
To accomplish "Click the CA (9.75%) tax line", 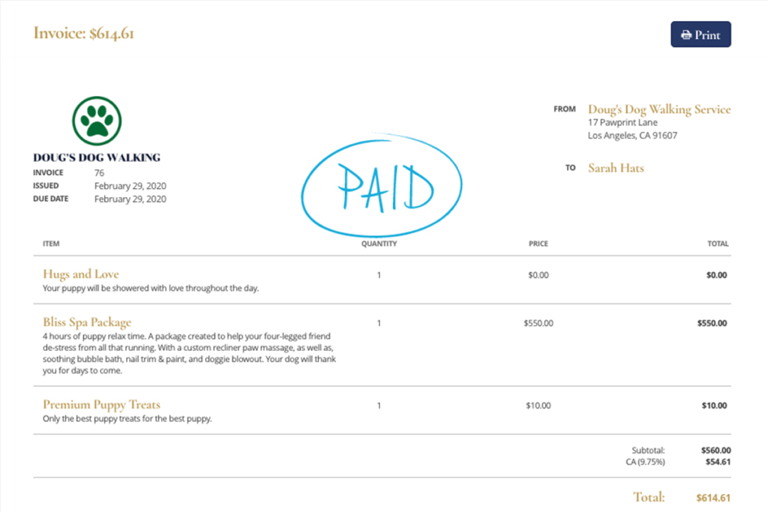I will 647,462.
